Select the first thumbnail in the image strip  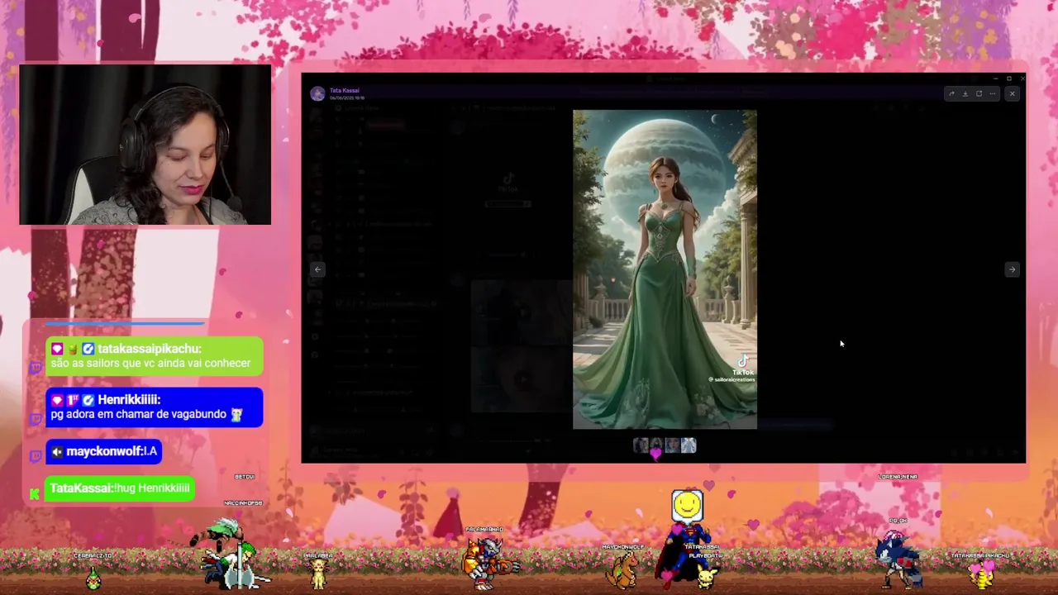point(641,445)
